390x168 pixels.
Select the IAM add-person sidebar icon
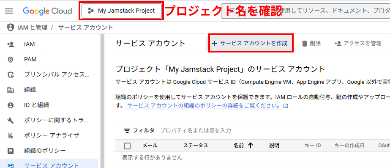(x=11, y=44)
